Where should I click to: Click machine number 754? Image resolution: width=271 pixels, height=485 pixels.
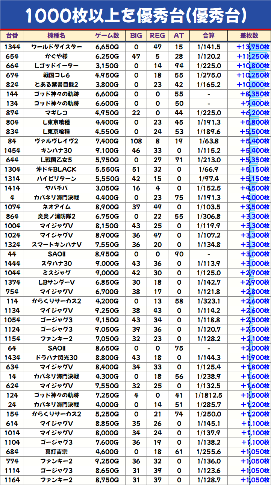(12, 292)
